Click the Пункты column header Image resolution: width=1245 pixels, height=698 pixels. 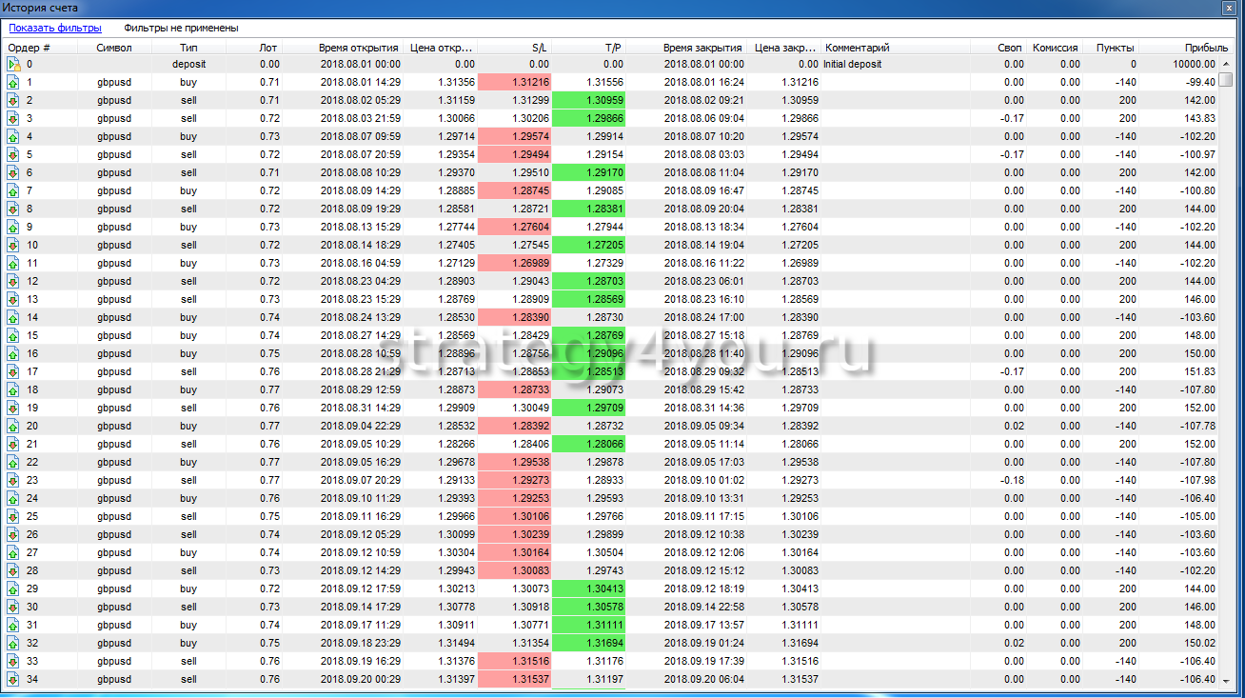click(x=1115, y=47)
